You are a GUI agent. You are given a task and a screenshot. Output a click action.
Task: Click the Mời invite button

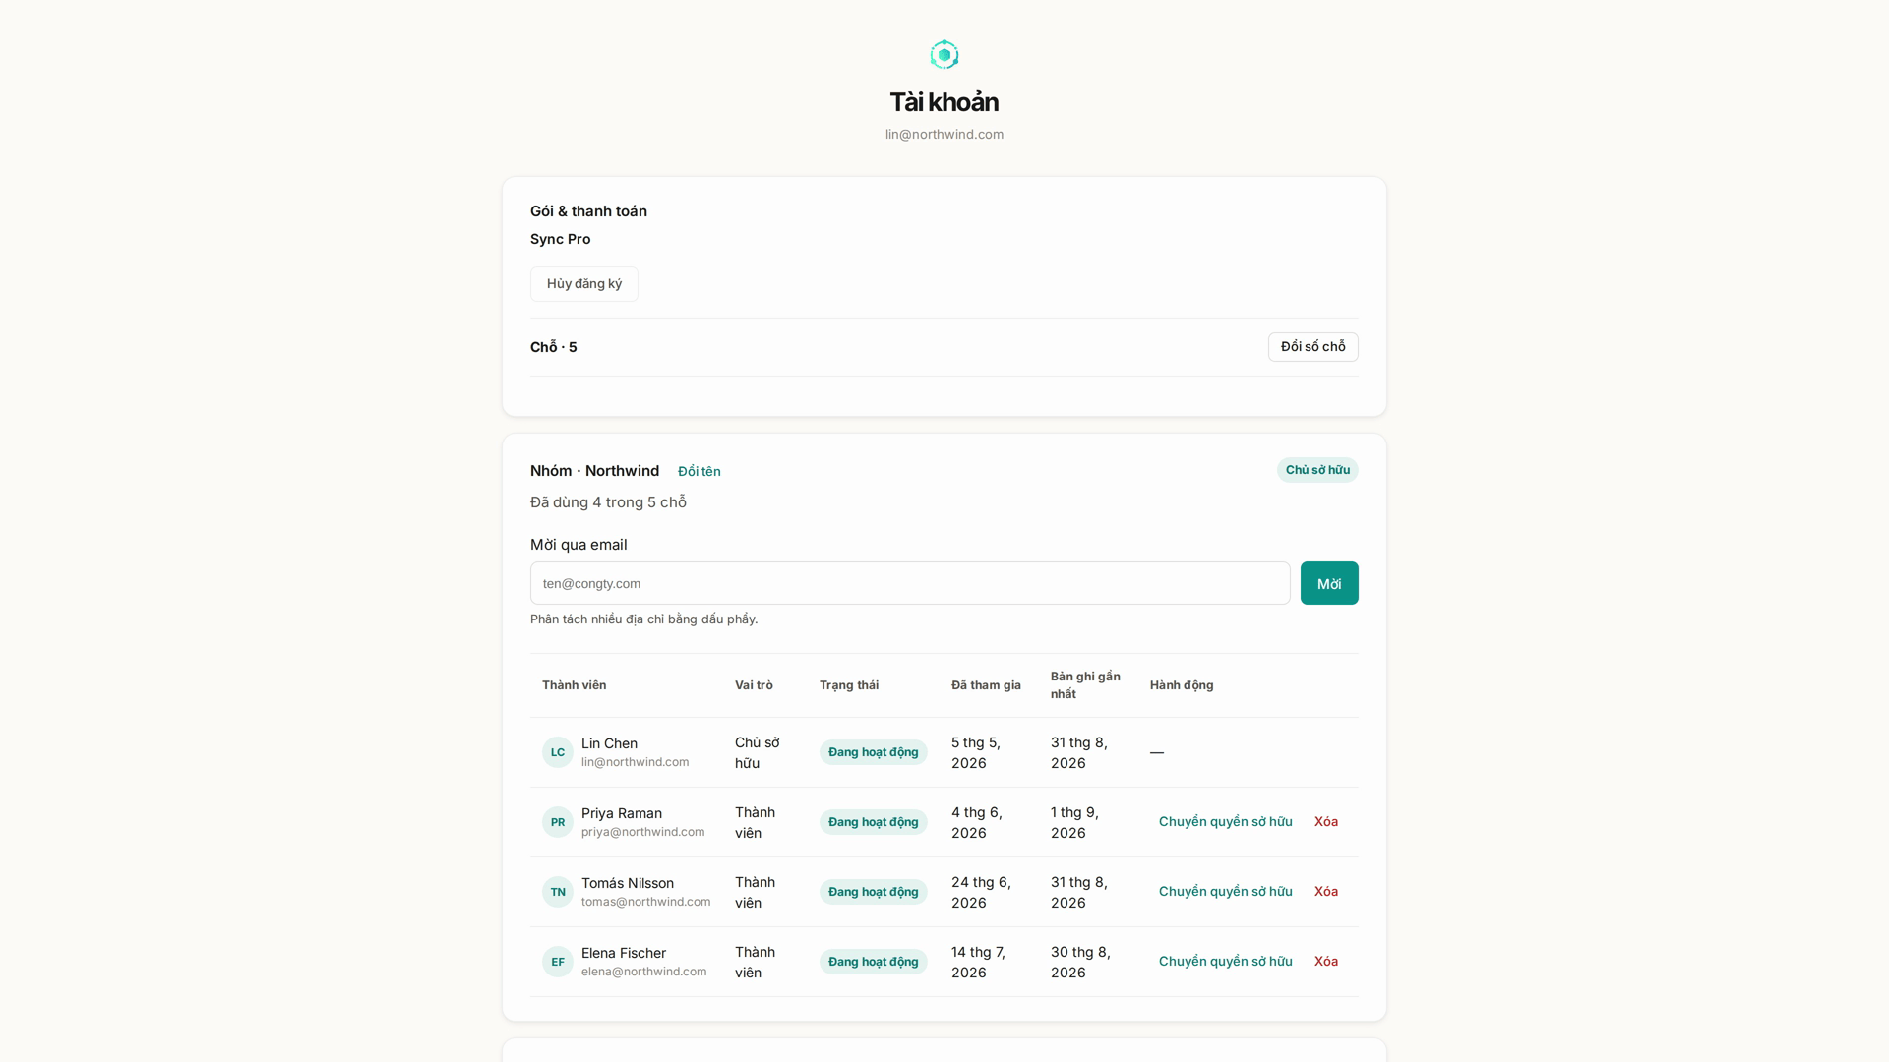pyautogui.click(x=1329, y=583)
